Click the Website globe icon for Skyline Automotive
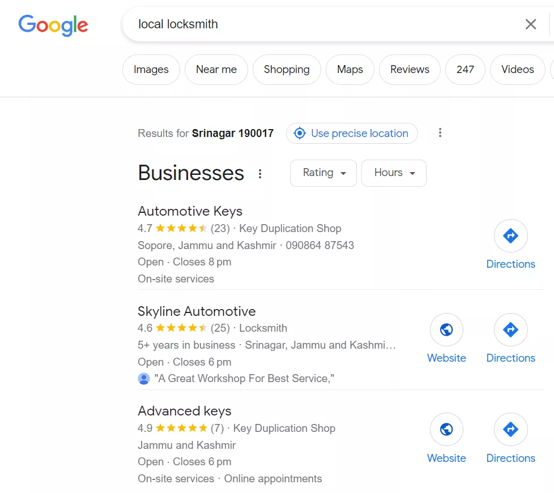Image resolution: width=554 pixels, height=493 pixels. [x=446, y=329]
